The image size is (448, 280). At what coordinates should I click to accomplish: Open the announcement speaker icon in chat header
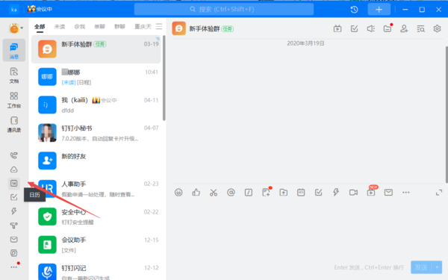(x=370, y=28)
